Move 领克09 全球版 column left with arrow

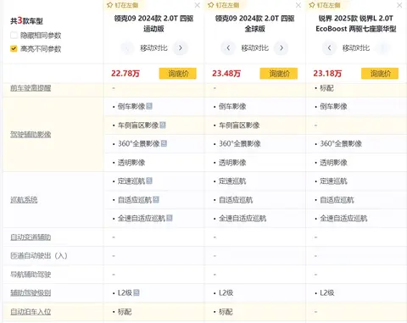point(228,47)
